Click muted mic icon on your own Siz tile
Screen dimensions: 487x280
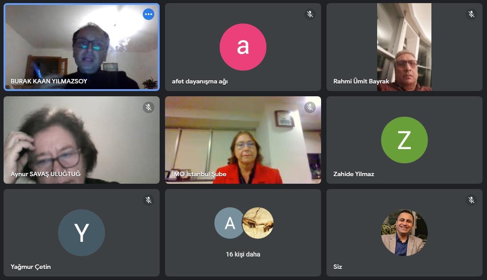[x=471, y=200]
